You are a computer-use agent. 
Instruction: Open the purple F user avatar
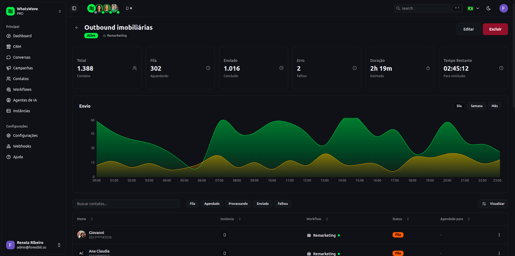point(503,8)
